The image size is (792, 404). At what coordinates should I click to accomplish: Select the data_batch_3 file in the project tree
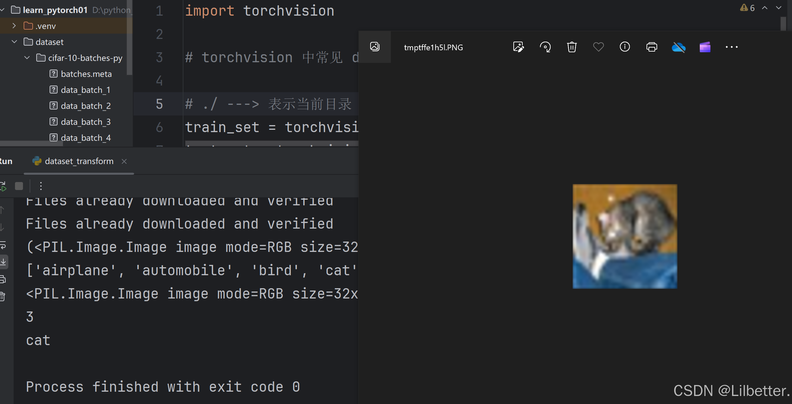click(x=86, y=122)
